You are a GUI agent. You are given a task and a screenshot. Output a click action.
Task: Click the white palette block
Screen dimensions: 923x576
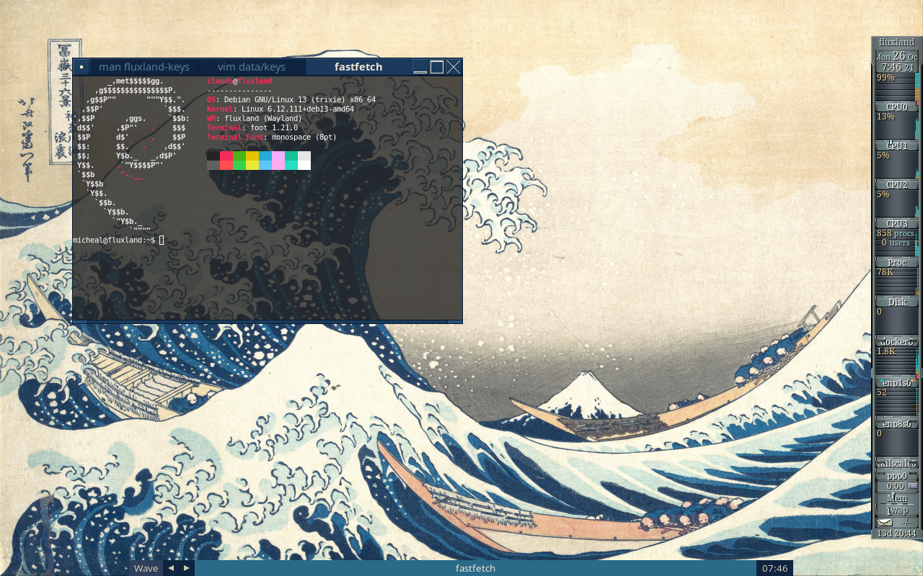tap(304, 165)
